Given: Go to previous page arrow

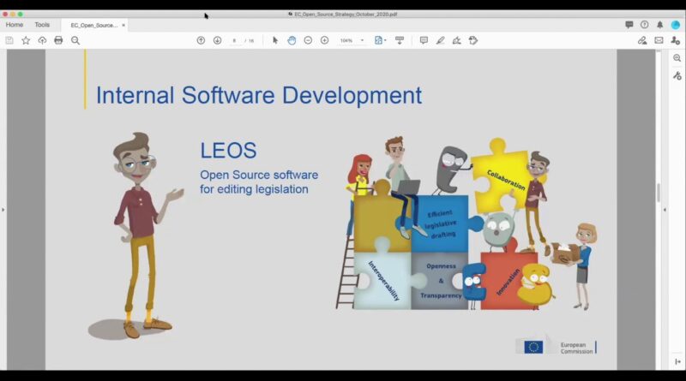Looking at the screenshot, I should (201, 40).
